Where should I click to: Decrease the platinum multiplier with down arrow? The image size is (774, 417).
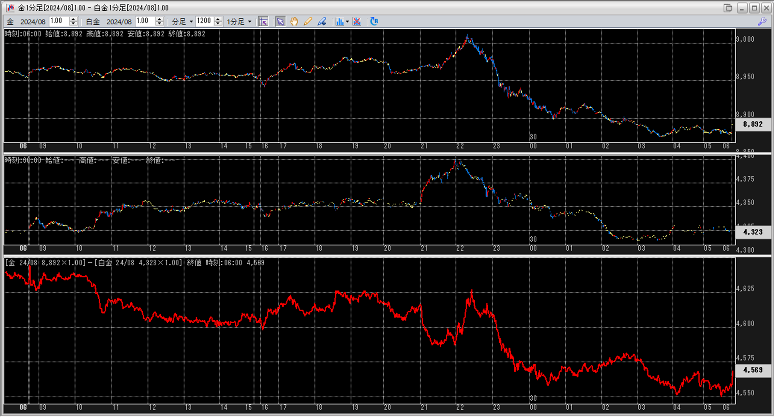(x=160, y=24)
